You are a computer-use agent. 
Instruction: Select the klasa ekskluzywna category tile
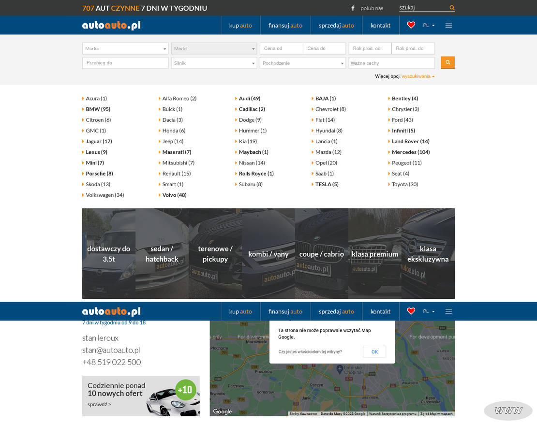[428, 253]
